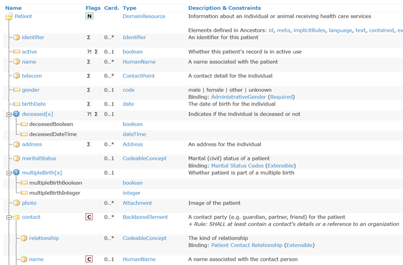
Task: Select the deceasedDateTime tree item
Action: [53, 134]
